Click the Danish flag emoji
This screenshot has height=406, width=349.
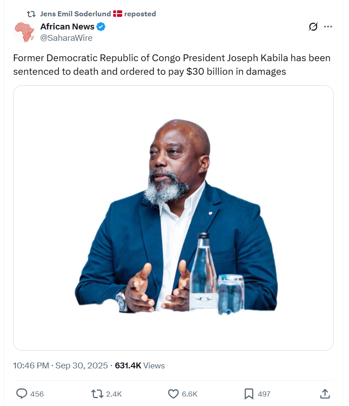(x=118, y=14)
